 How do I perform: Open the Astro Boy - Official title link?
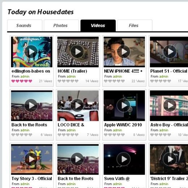(x=169, y=125)
